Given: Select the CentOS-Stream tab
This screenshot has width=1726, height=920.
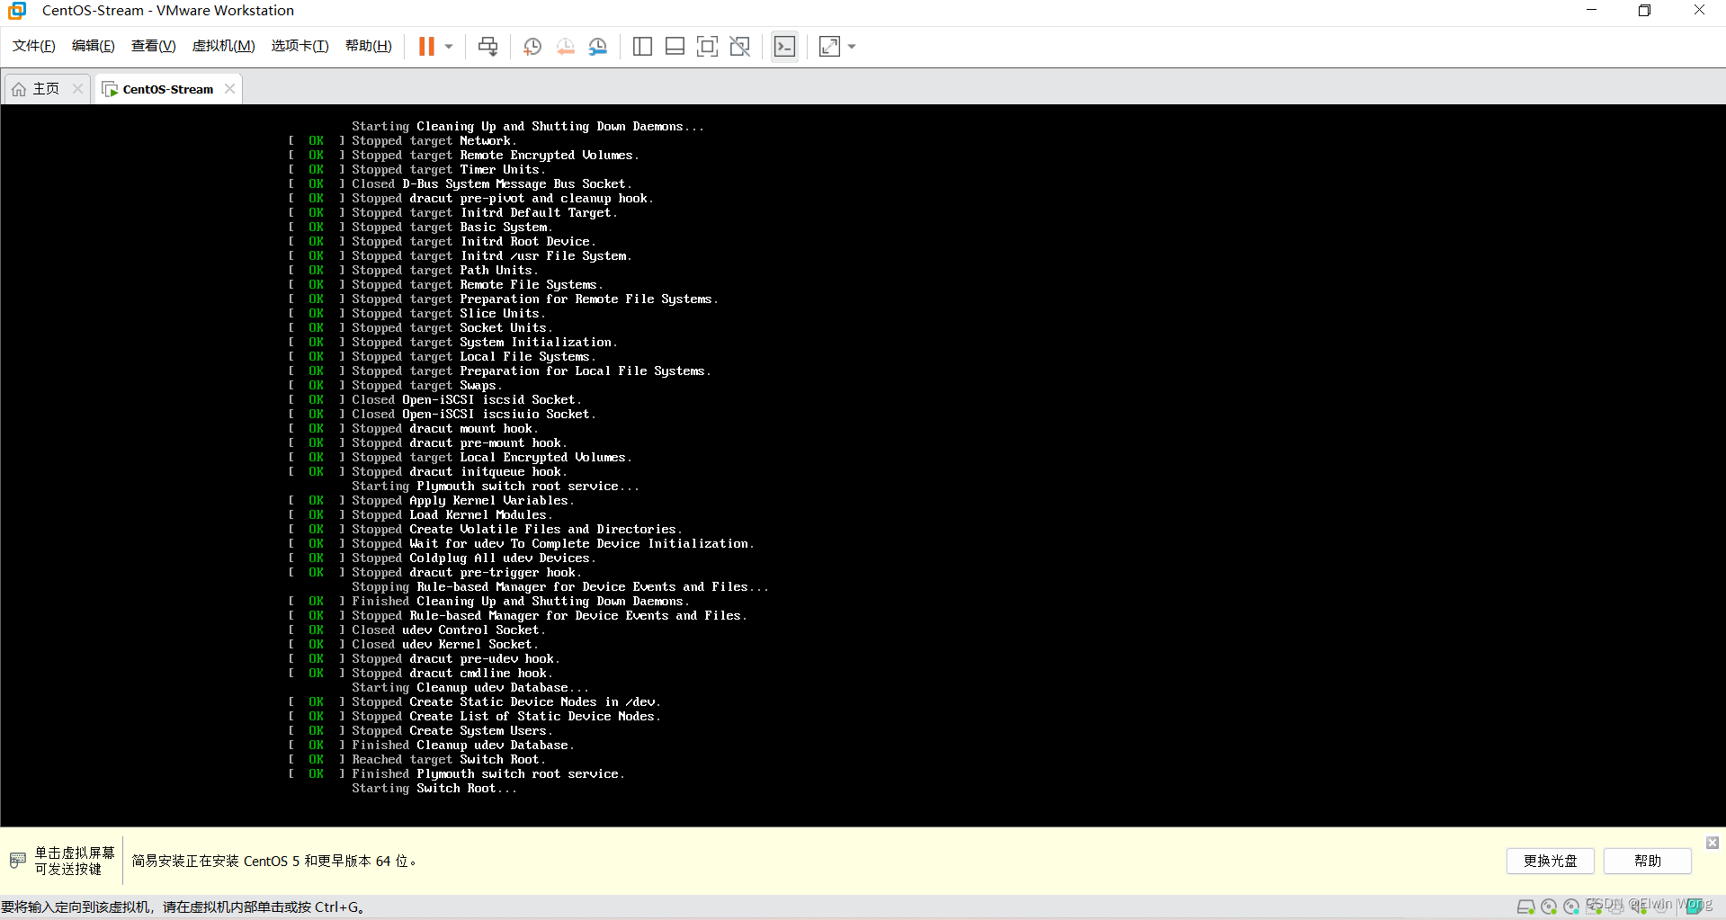Looking at the screenshot, I should (x=167, y=89).
